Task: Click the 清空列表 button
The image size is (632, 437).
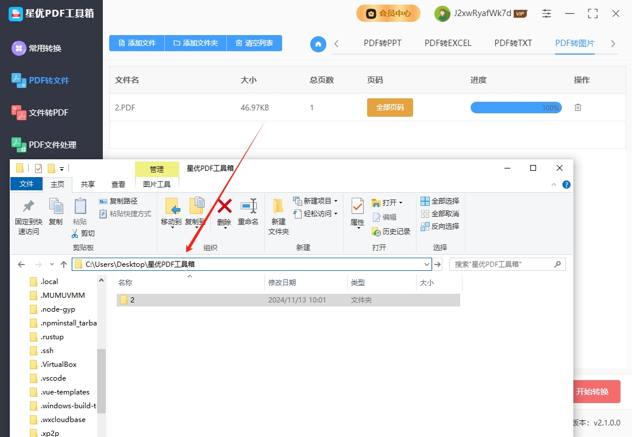Action: 255,43
